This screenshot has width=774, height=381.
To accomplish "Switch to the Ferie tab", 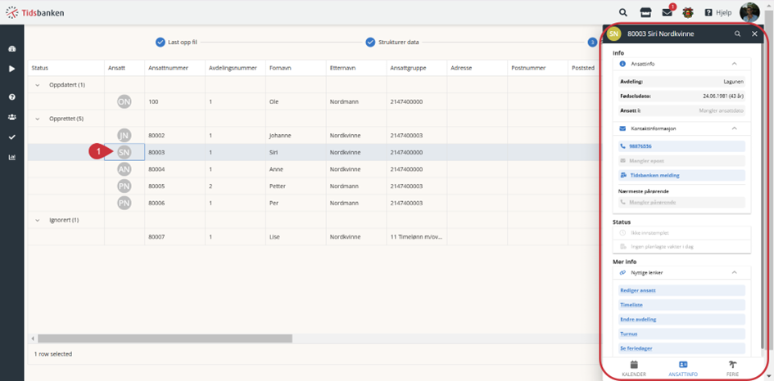I will (x=732, y=369).
